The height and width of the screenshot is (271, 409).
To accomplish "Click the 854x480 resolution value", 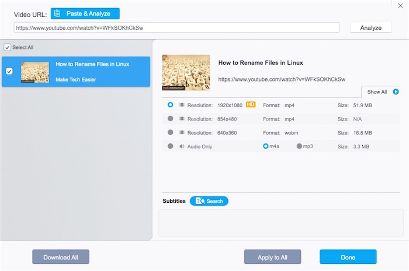I will tap(227, 119).
